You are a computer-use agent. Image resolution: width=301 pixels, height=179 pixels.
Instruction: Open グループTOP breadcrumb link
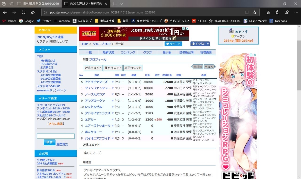tap(102, 44)
